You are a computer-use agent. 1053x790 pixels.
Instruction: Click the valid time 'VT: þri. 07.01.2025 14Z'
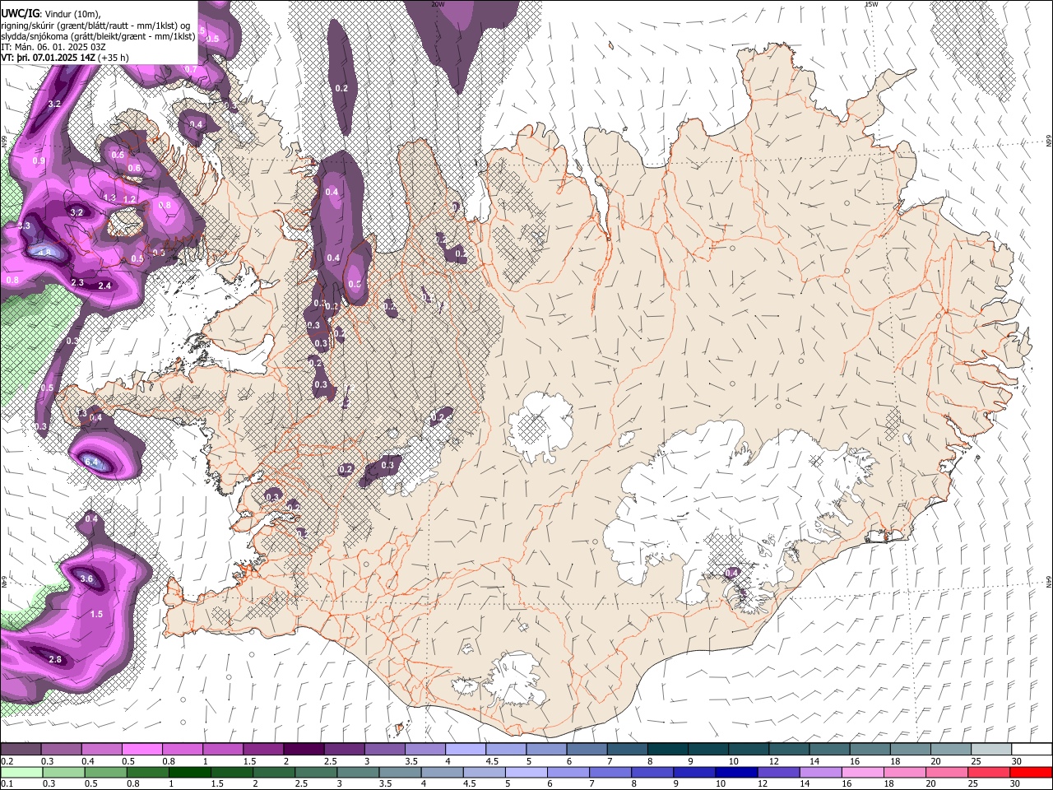[x=48, y=58]
